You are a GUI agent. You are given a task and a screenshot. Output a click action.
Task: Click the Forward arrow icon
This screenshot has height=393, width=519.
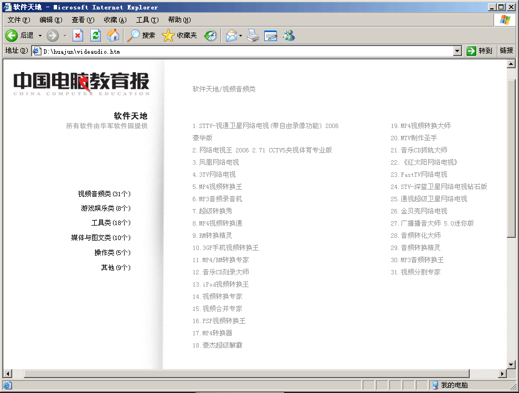[52, 35]
